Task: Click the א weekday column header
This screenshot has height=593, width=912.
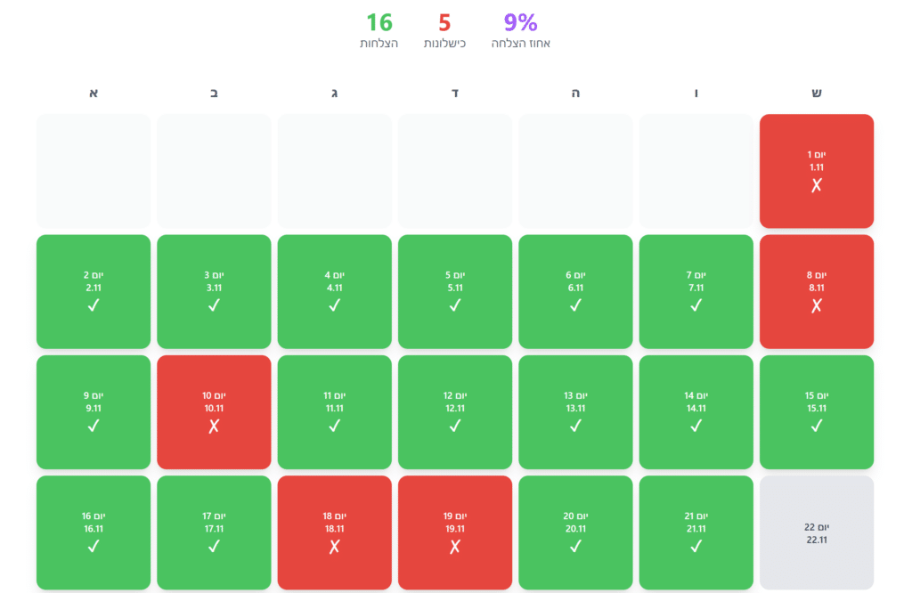Action: tap(94, 93)
